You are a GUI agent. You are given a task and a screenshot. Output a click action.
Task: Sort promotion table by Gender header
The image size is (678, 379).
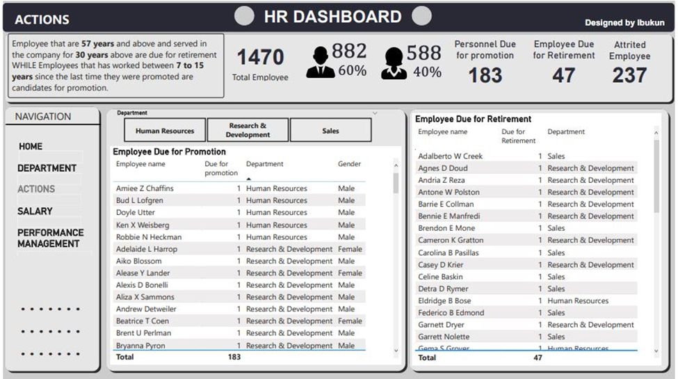click(x=349, y=164)
